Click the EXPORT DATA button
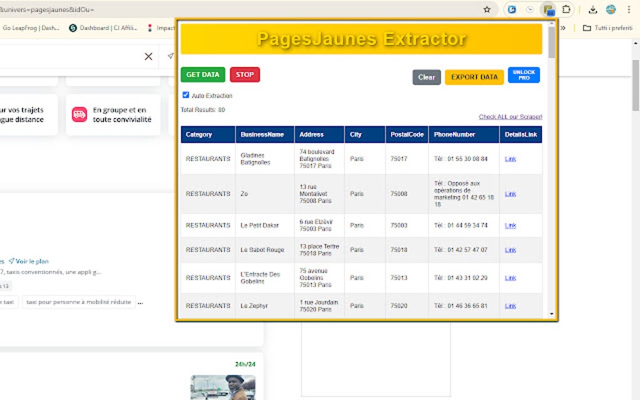The width and height of the screenshot is (640, 400). tap(474, 77)
